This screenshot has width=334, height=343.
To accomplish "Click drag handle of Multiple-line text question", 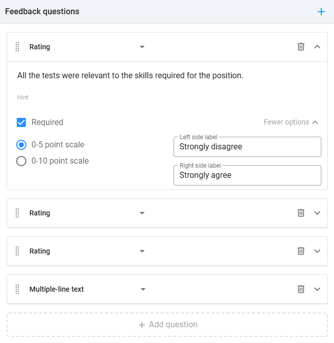I will click(17, 289).
